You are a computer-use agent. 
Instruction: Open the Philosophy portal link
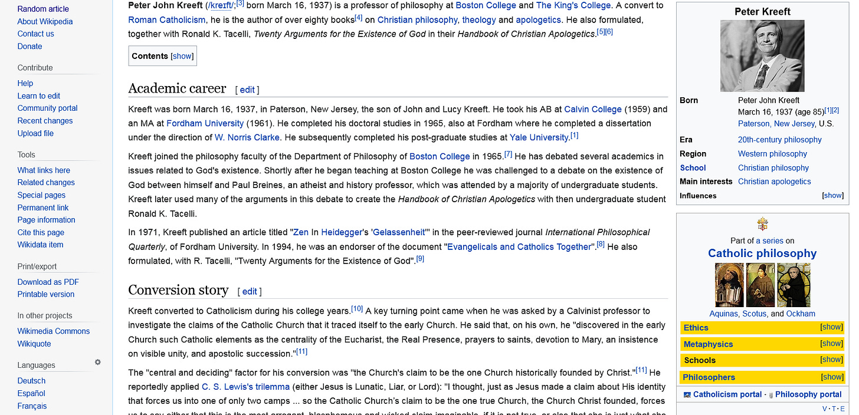coord(808,394)
